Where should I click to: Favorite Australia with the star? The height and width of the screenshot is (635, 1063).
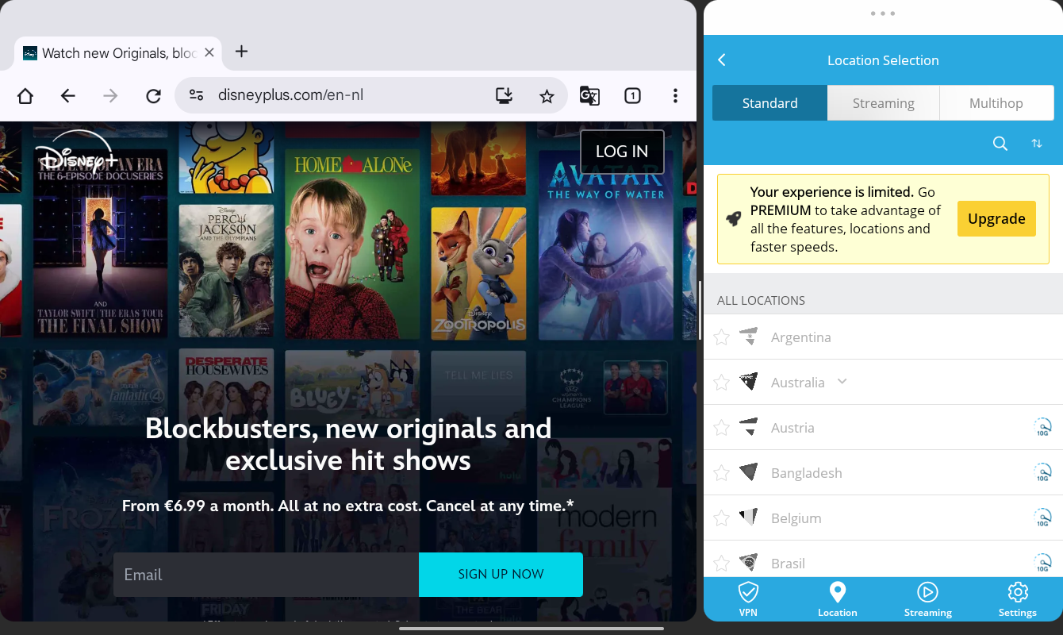tap(721, 383)
